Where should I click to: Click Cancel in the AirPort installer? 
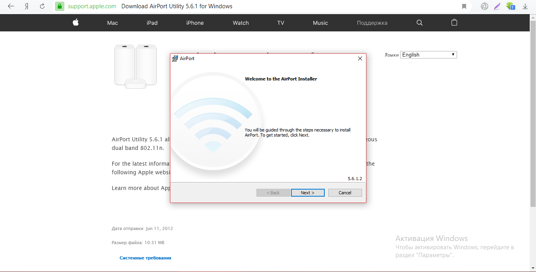click(345, 193)
